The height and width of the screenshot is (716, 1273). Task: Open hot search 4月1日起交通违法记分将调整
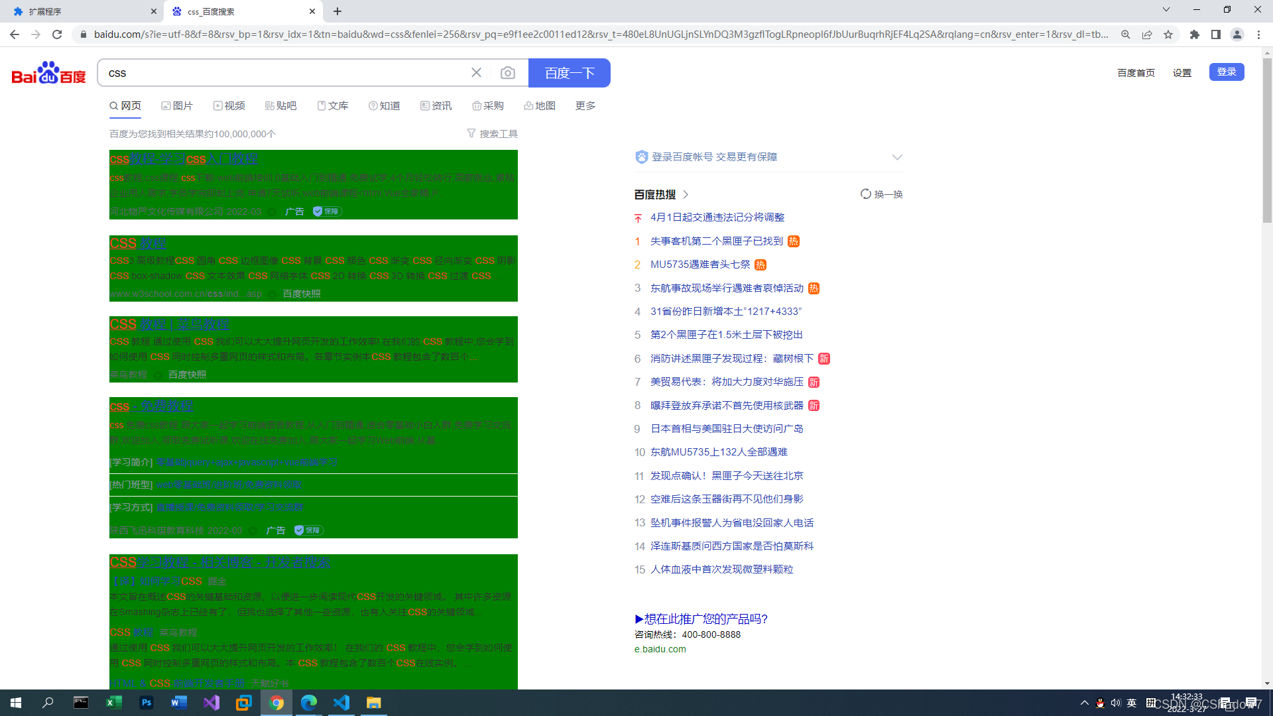(717, 217)
